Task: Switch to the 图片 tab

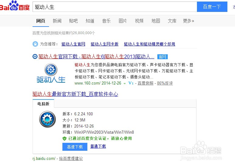Action: point(123,21)
